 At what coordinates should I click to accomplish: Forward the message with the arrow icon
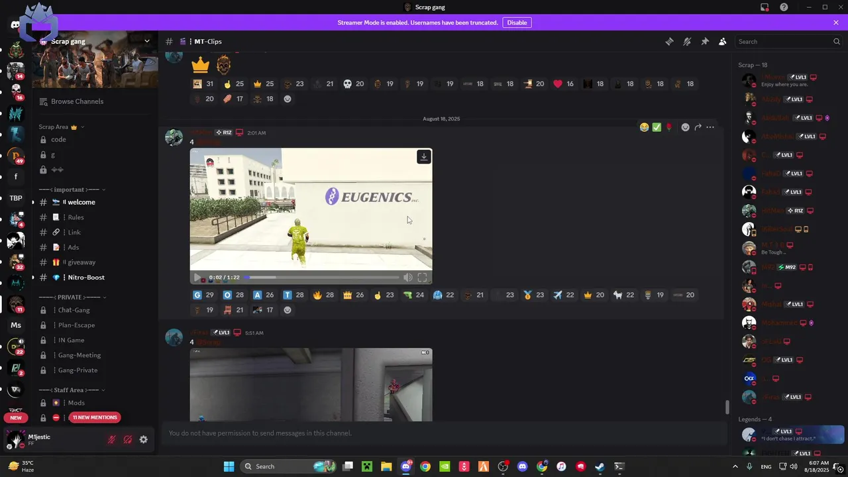(x=698, y=127)
